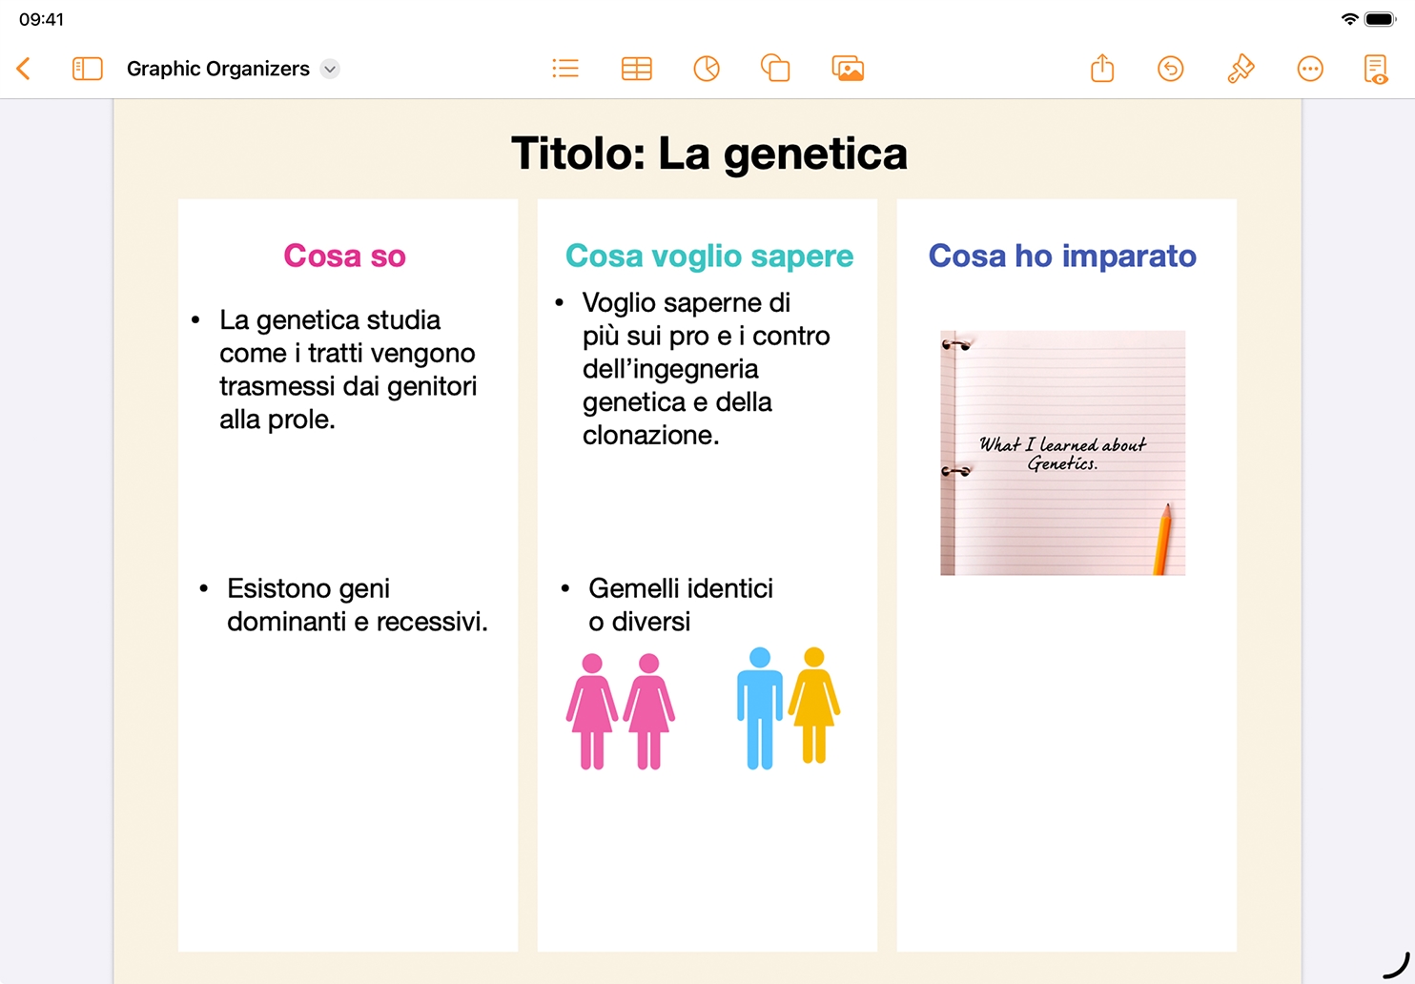
Task: Undo the last action
Action: pyautogui.click(x=1171, y=69)
